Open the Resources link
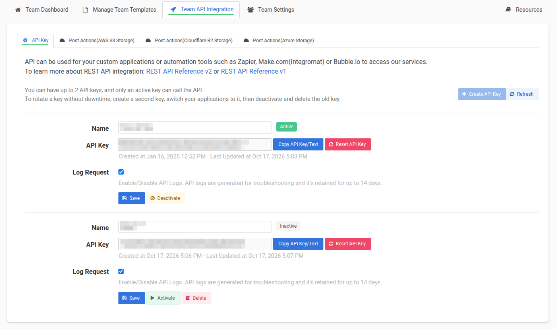The height and width of the screenshot is (329, 557). click(524, 10)
